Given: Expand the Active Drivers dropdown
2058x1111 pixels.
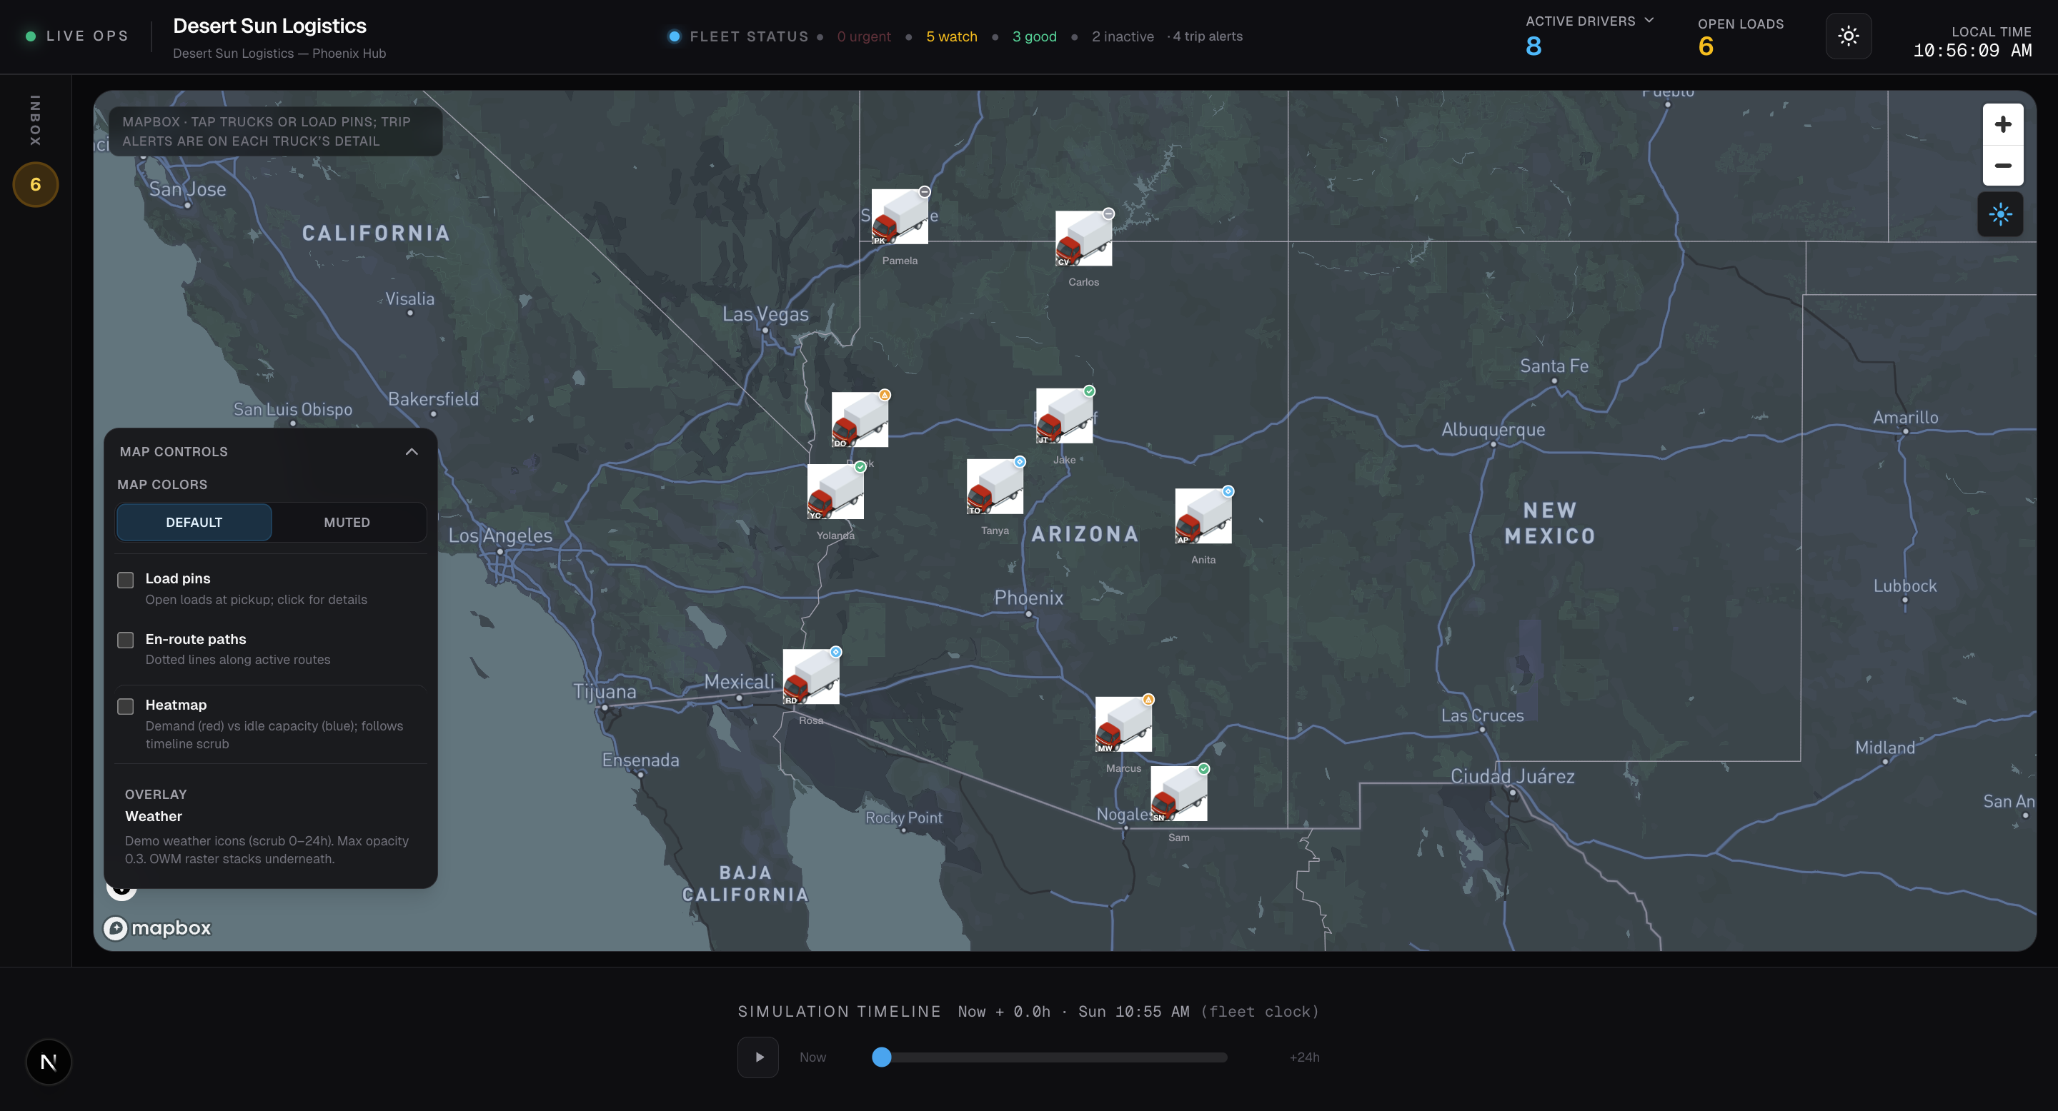Looking at the screenshot, I should (1649, 21).
